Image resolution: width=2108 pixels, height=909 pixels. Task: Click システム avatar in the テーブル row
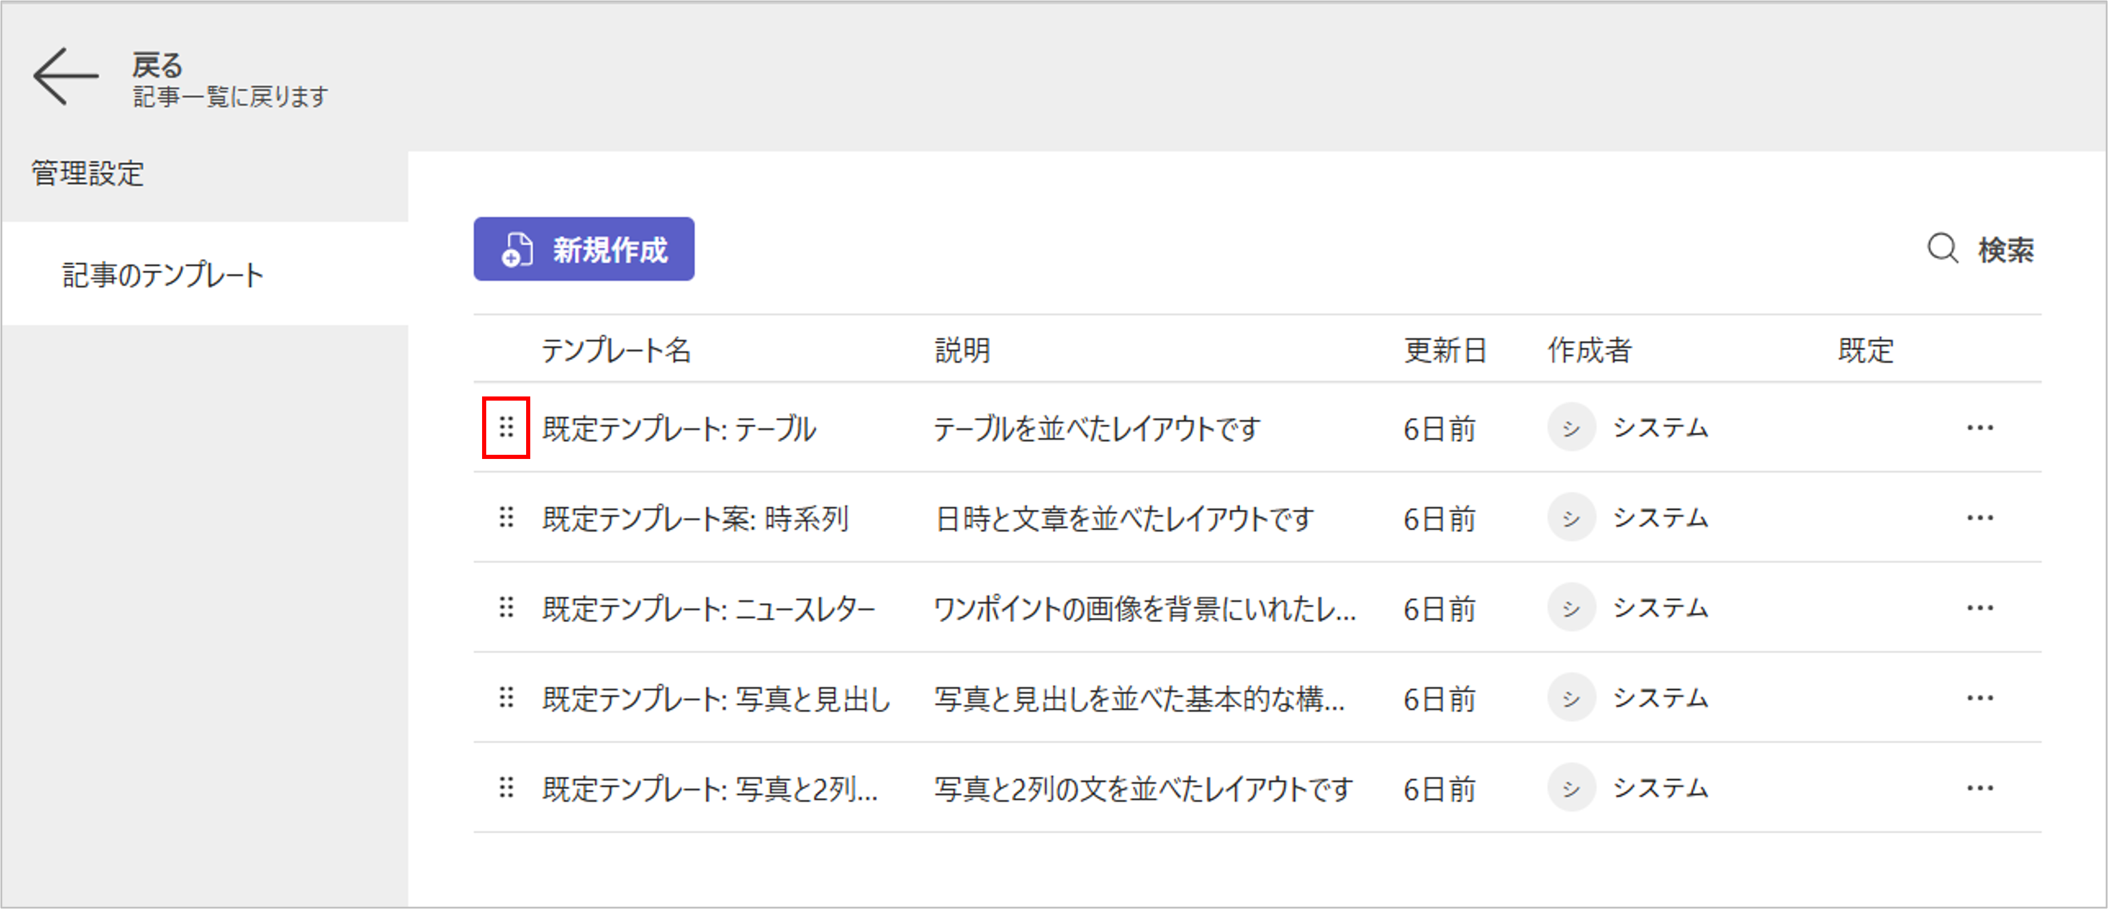click(x=1571, y=427)
